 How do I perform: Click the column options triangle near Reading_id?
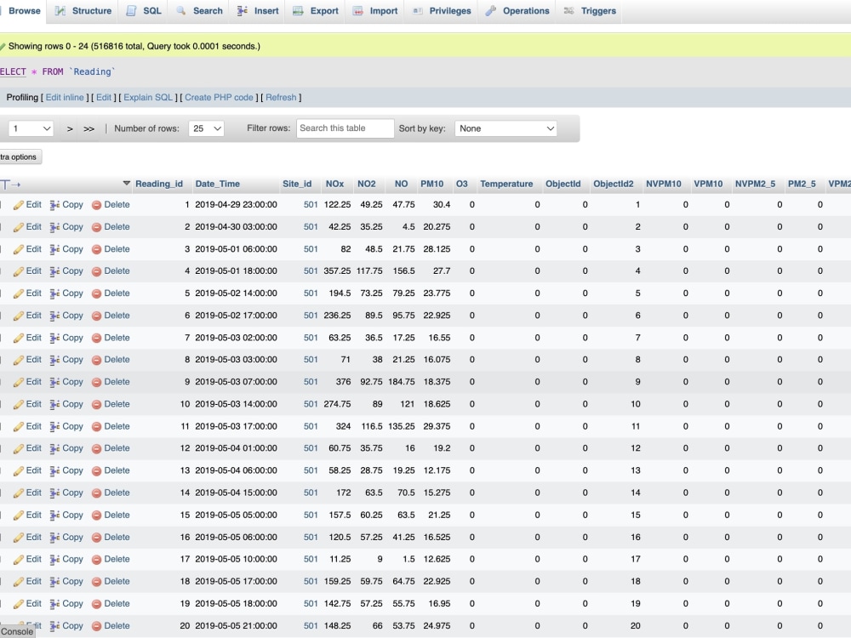[127, 184]
